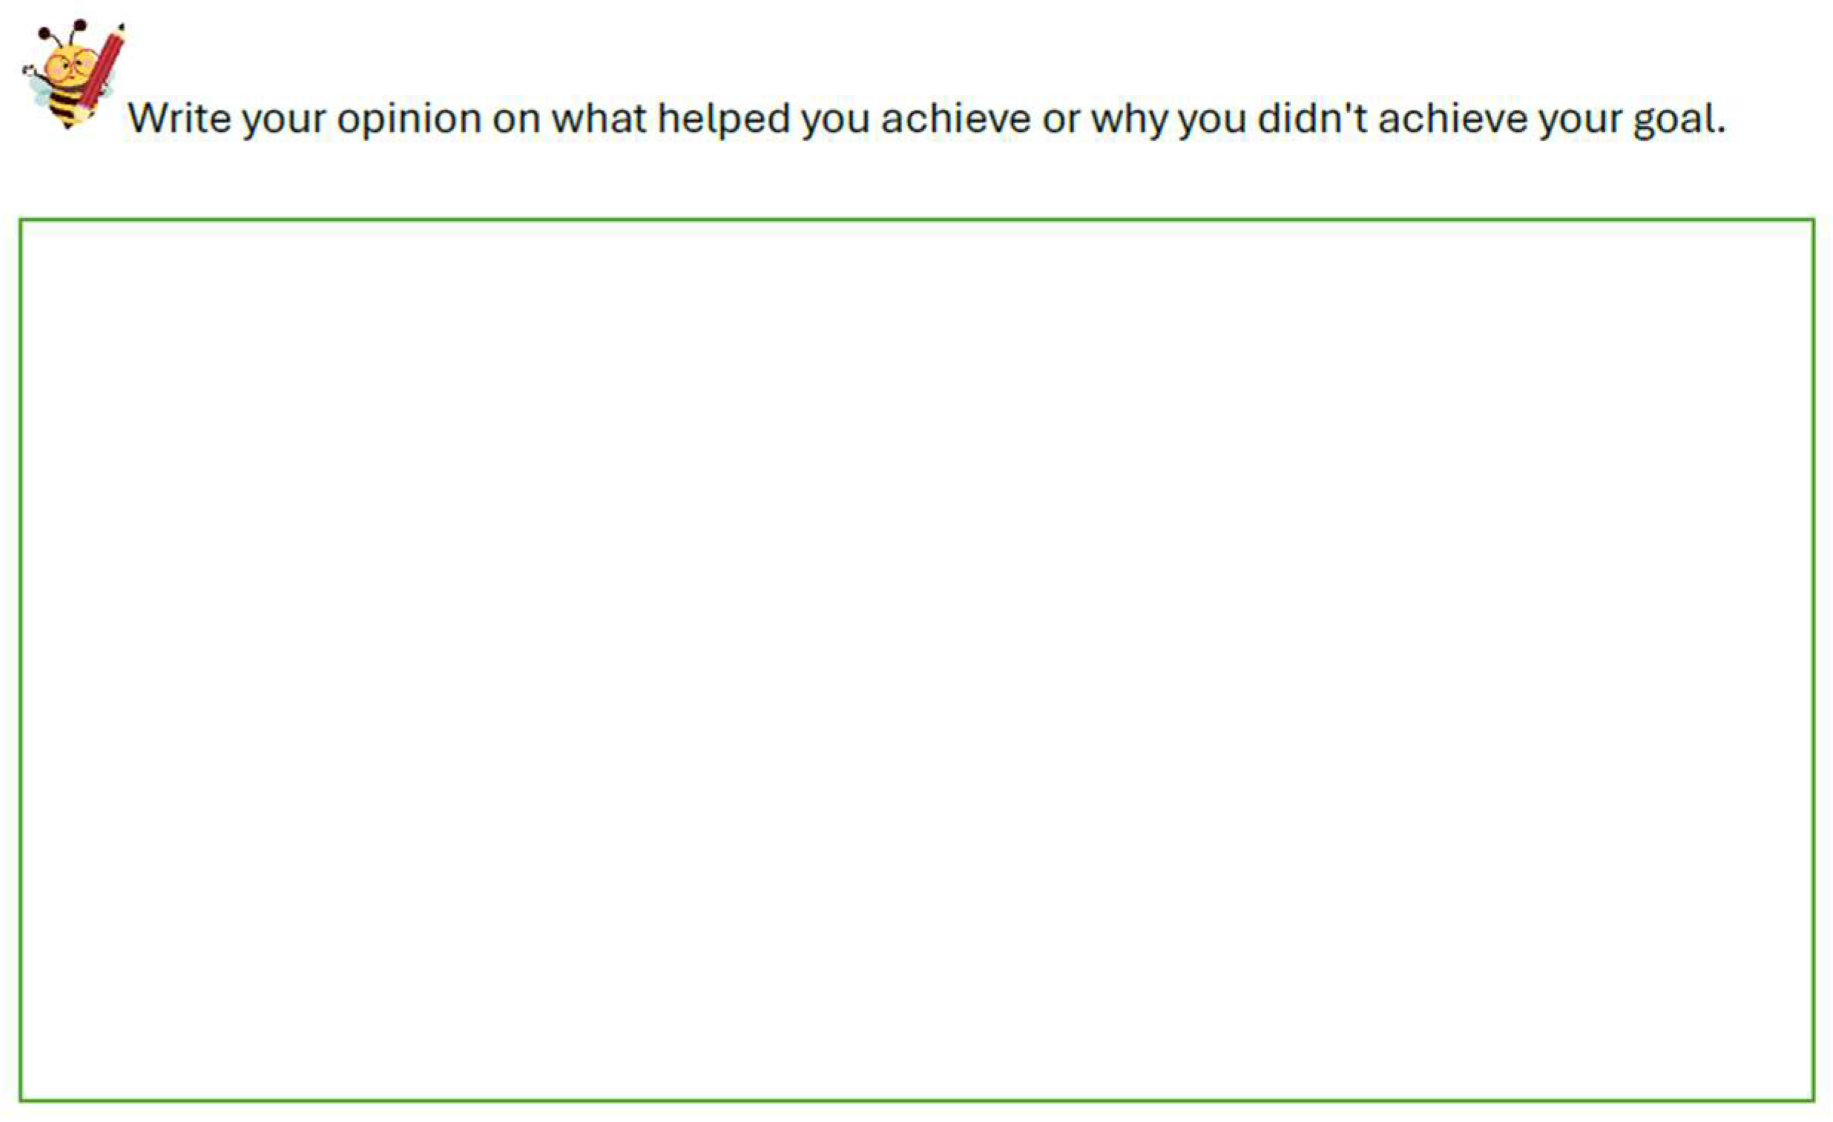Click the bee mascot icon

point(73,74)
